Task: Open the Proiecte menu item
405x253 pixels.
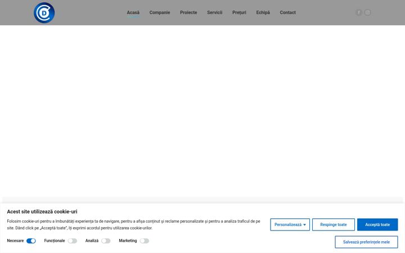Action: [x=188, y=12]
